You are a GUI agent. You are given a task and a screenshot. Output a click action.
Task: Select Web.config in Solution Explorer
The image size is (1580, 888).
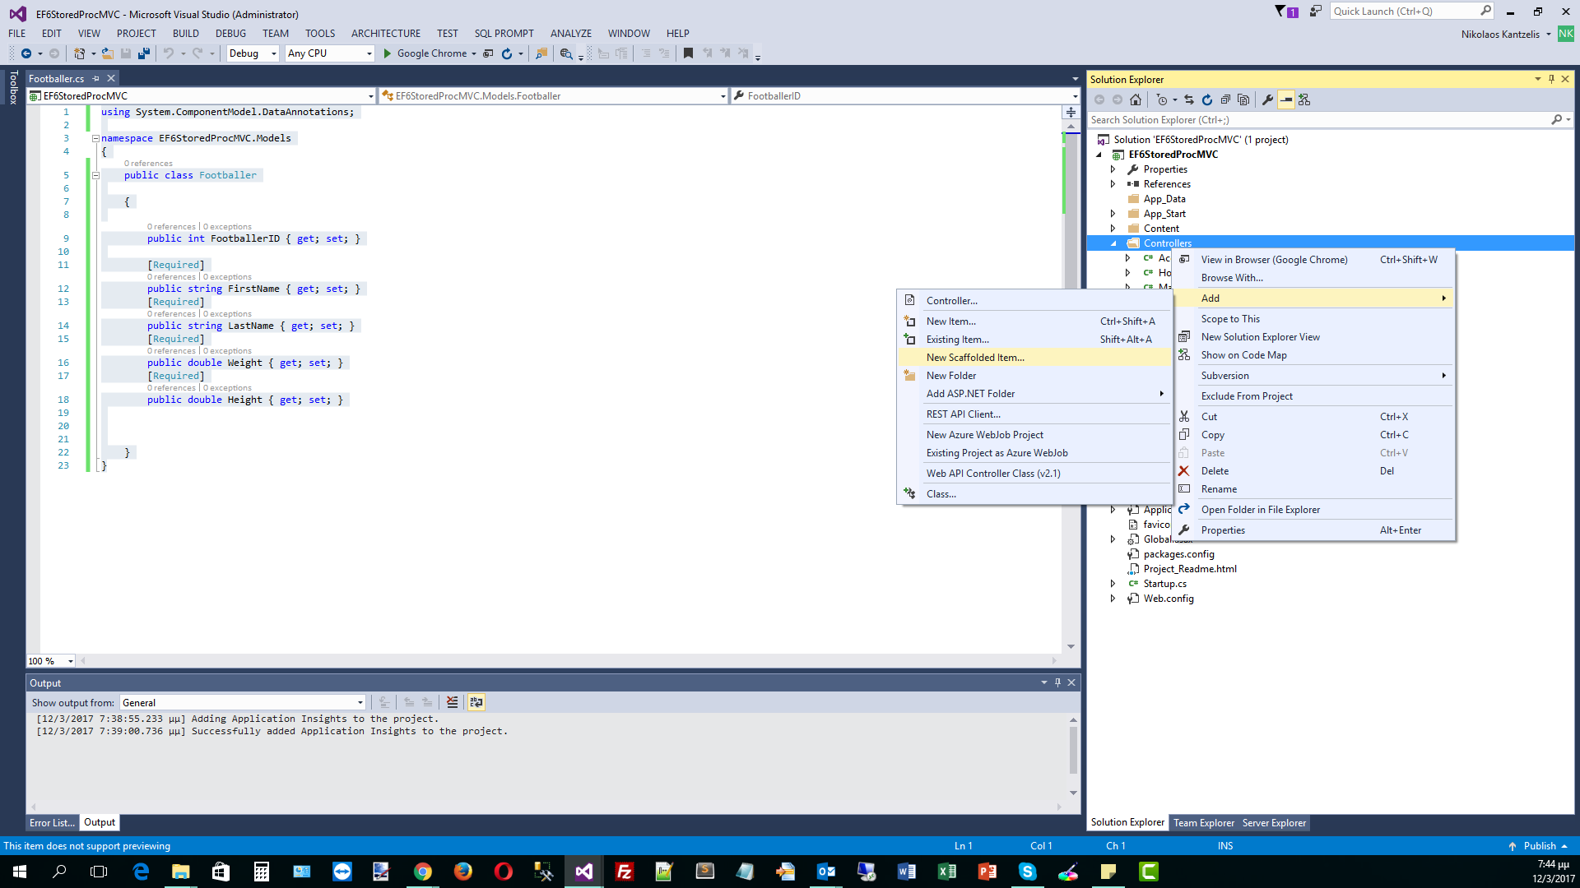(x=1168, y=599)
